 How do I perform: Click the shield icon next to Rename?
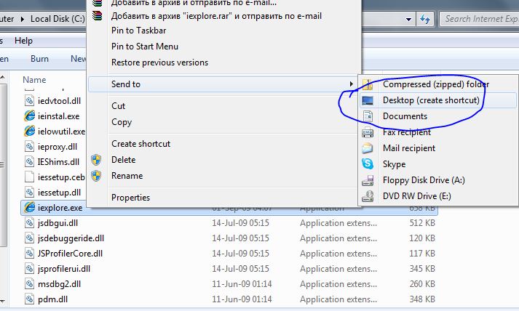96,176
